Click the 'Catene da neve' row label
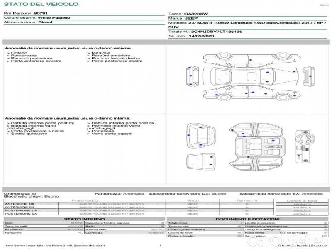This screenshot has height=249, width=332. (x=180, y=233)
